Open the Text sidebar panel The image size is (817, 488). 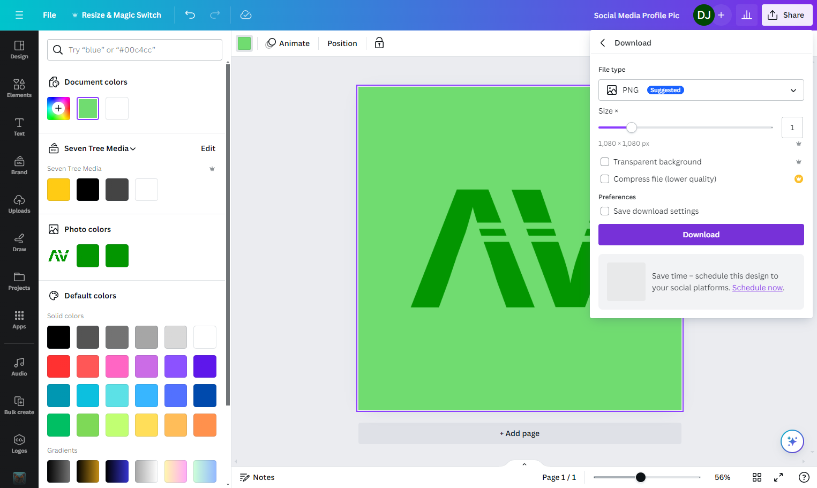point(19,127)
